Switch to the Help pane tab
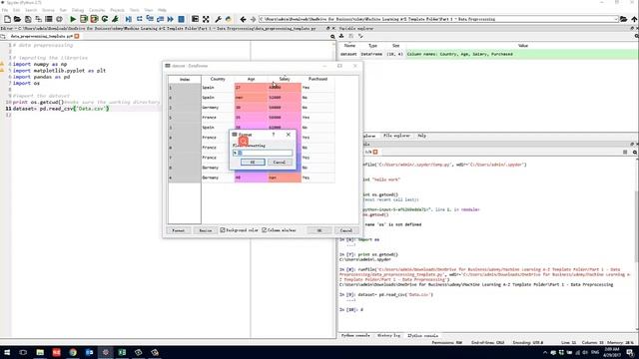Screen dimensions: 639x359 click(421, 136)
